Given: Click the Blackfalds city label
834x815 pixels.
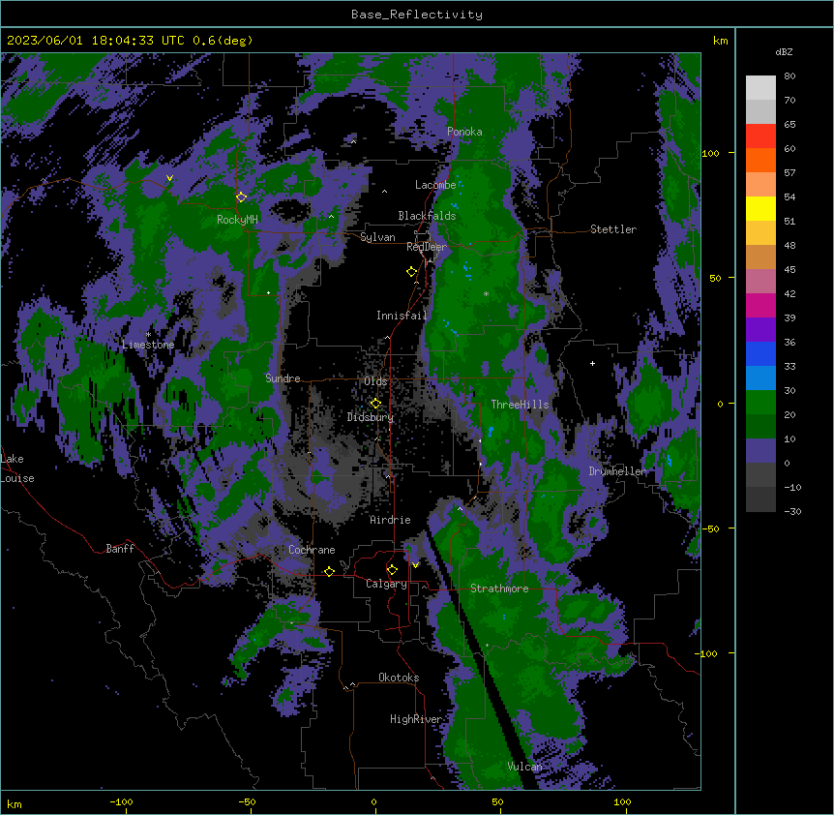Looking at the screenshot, I should pyautogui.click(x=427, y=216).
